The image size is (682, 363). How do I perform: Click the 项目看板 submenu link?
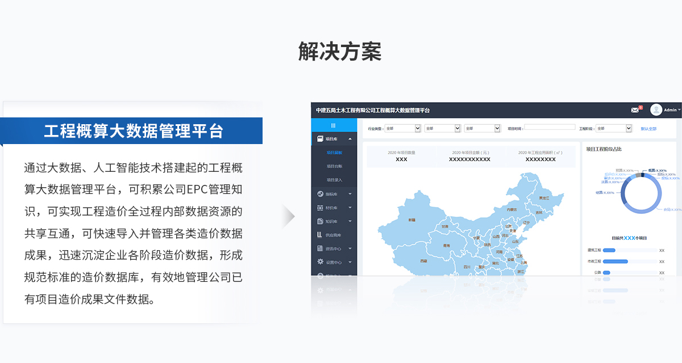tap(334, 153)
